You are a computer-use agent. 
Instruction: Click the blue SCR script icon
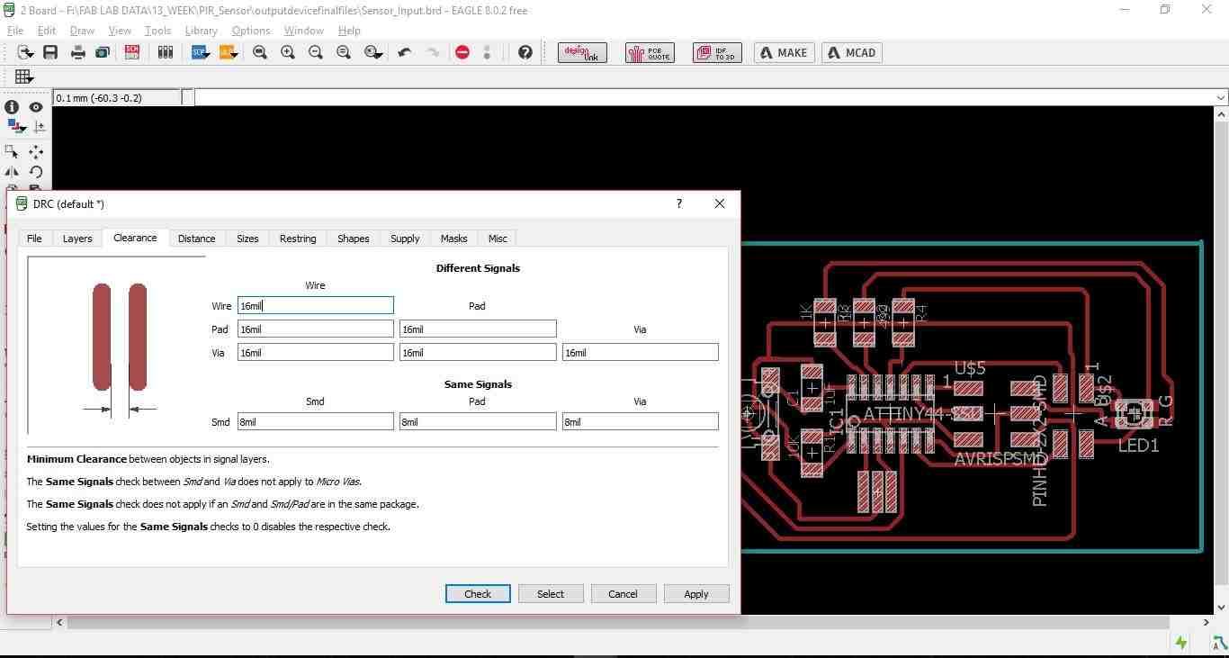tap(200, 53)
